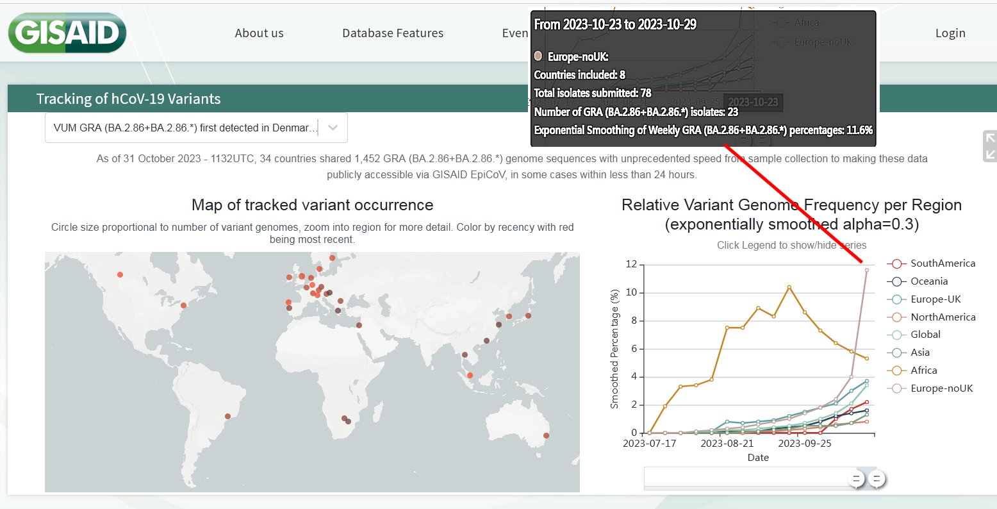This screenshot has width=997, height=509.
Task: Click the right handle of date range slider
Action: [x=877, y=479]
